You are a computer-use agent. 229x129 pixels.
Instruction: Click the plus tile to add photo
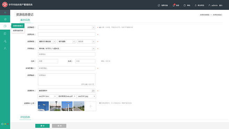tap(90, 106)
